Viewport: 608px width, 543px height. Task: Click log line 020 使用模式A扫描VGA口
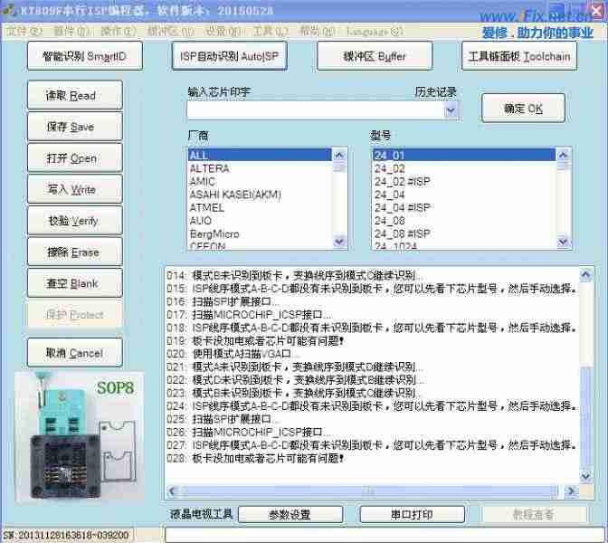[x=233, y=354]
